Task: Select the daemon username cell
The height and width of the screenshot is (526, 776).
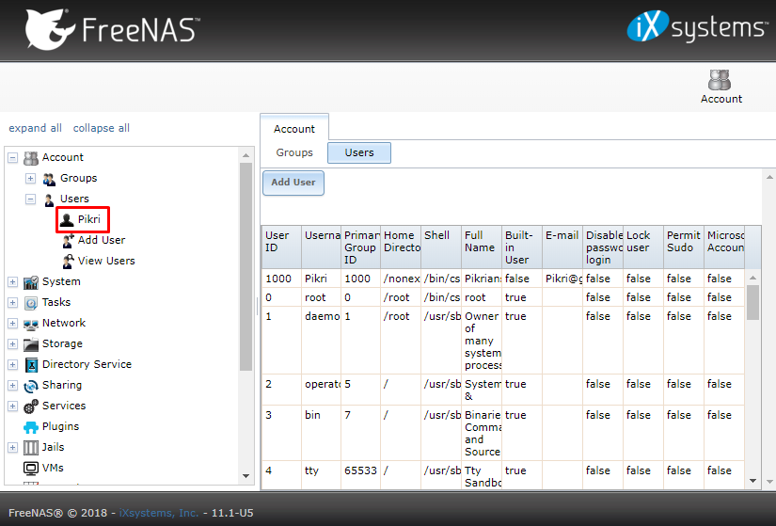Action: point(321,341)
